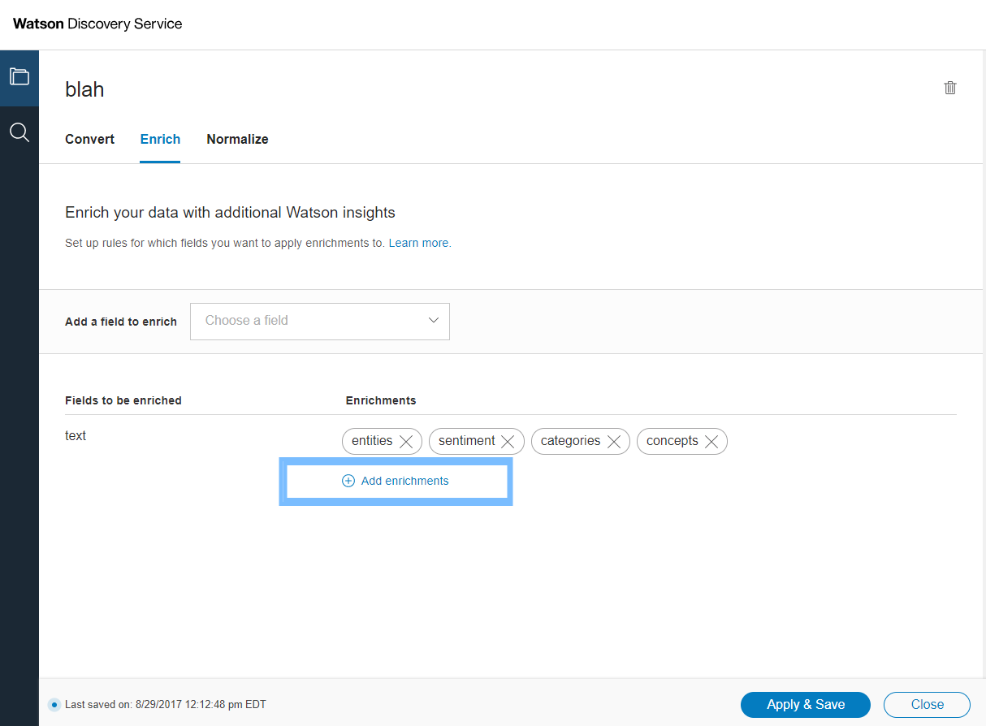Select the entities enrichment label
Screen dimensions: 986x726
tap(372, 440)
